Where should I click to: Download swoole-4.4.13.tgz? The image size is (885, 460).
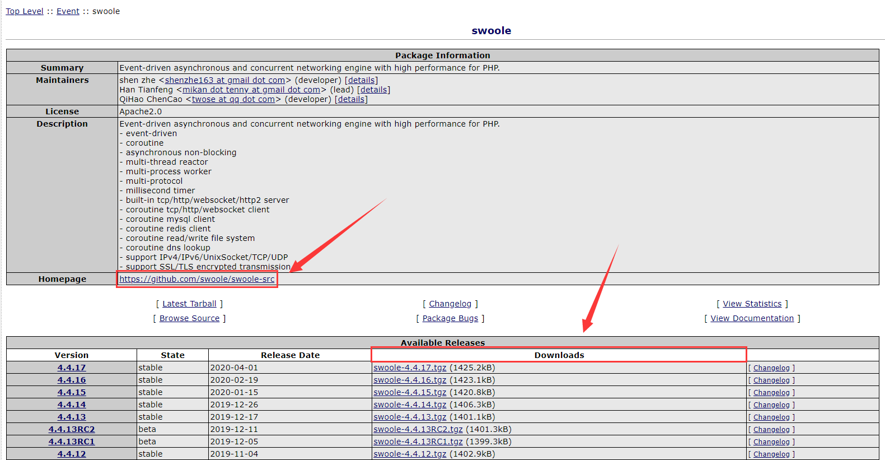coord(410,417)
